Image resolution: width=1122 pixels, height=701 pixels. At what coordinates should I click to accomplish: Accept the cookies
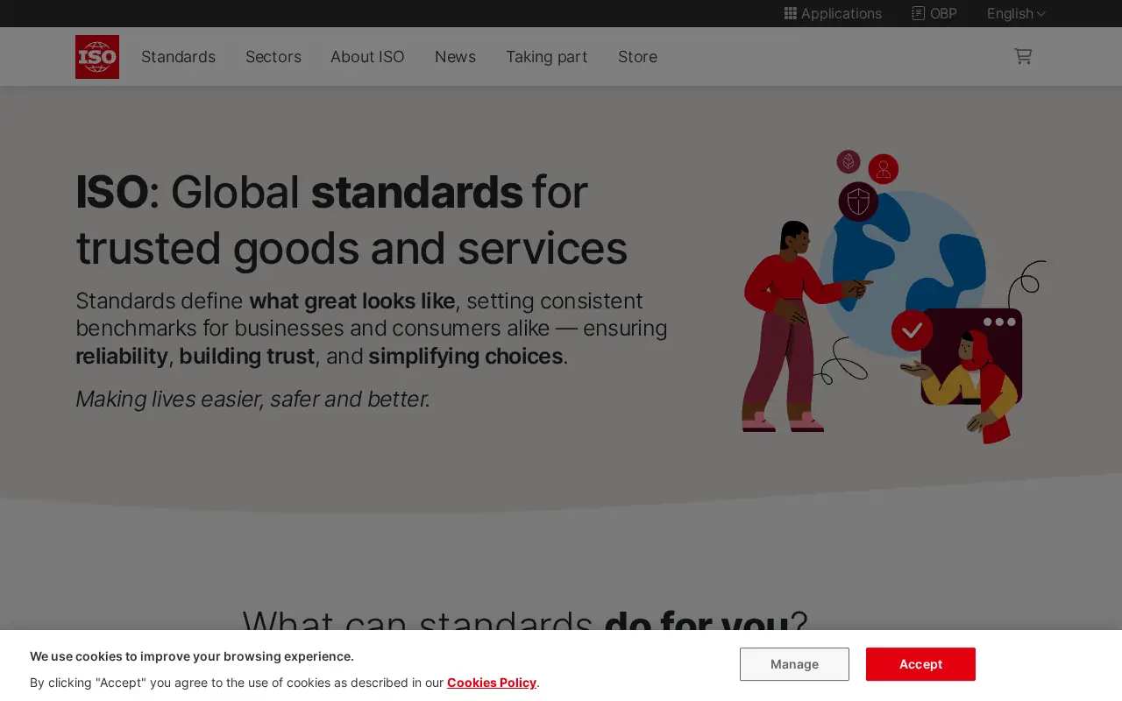pyautogui.click(x=920, y=664)
